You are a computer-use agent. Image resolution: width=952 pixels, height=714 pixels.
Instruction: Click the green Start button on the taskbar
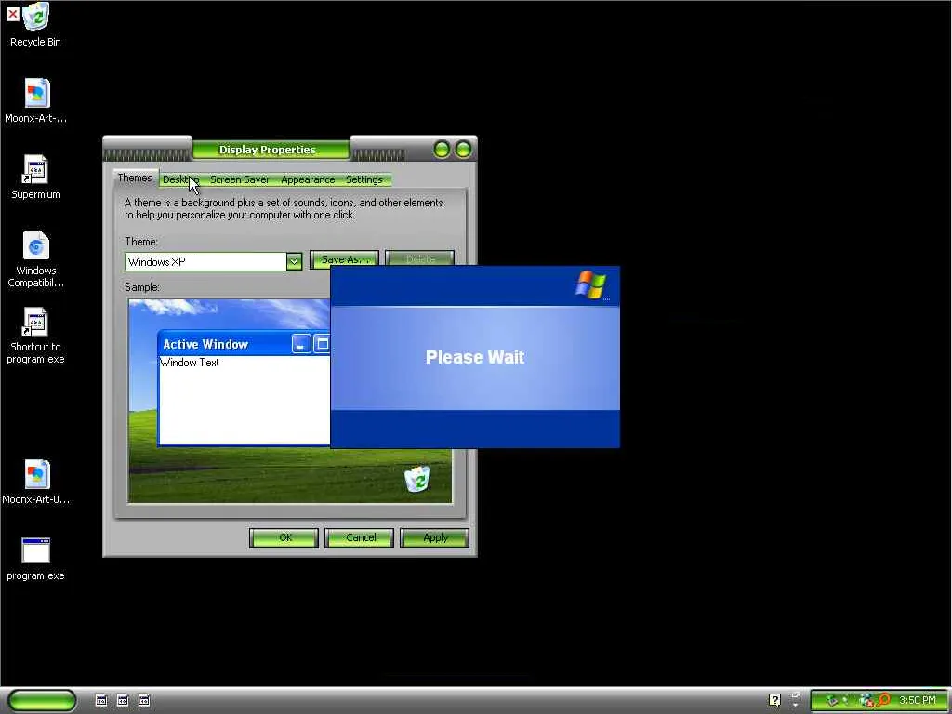[x=42, y=700]
